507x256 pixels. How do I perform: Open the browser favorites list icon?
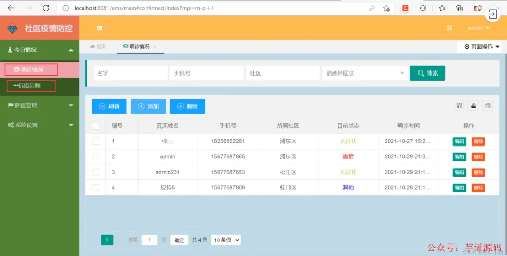click(x=442, y=8)
